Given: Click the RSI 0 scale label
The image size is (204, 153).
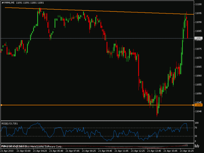Looking at the screenshot, I should point(195,141).
